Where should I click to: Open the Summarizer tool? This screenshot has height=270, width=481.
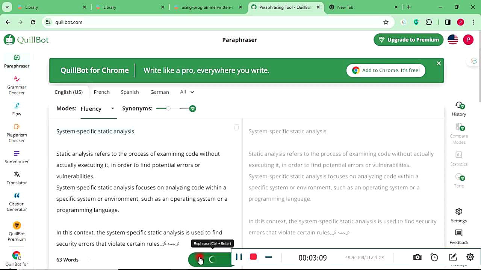17,157
